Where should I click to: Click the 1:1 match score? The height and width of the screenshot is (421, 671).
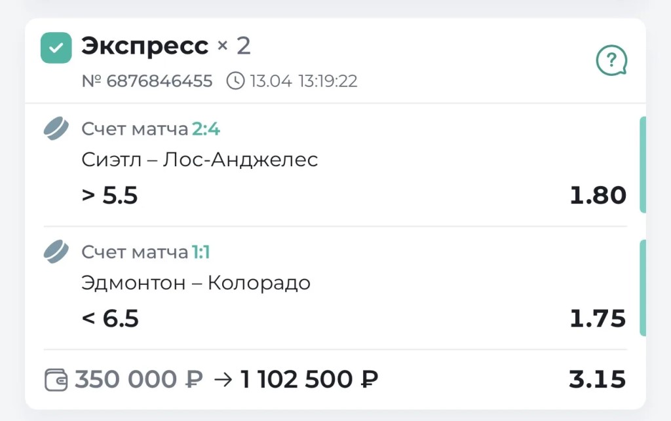pos(201,252)
